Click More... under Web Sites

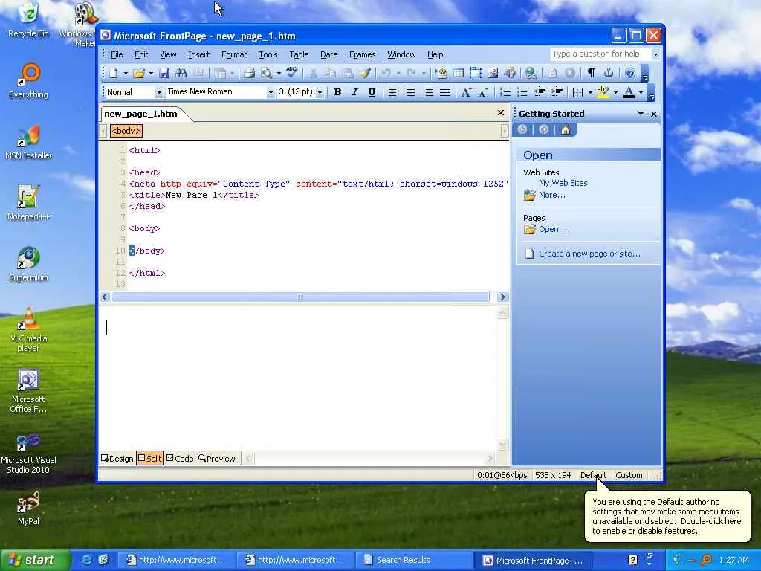point(552,195)
